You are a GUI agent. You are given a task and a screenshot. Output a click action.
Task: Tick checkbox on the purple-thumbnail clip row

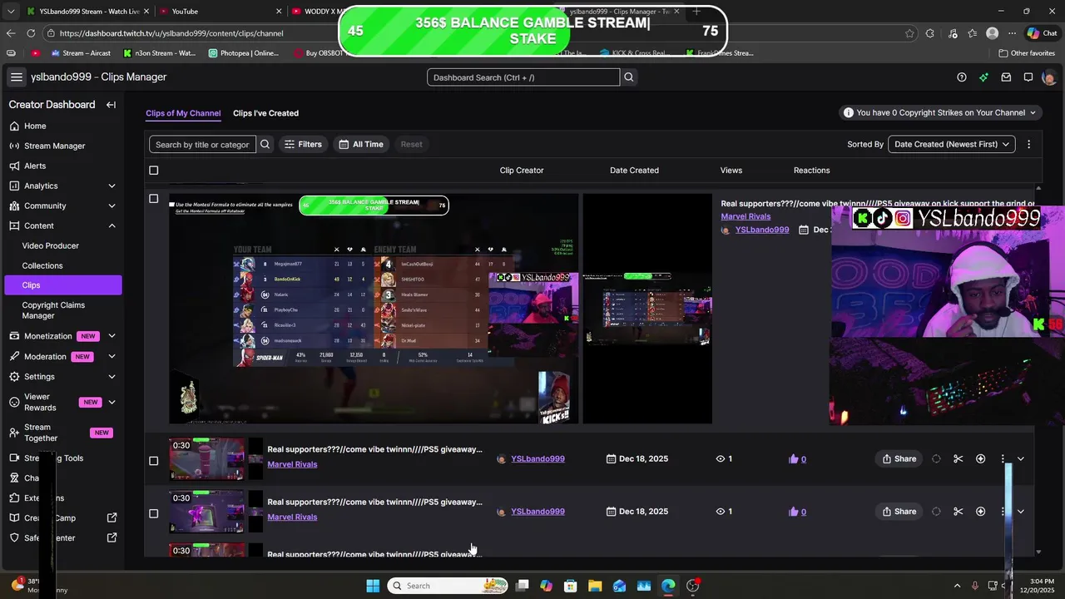coord(153,513)
